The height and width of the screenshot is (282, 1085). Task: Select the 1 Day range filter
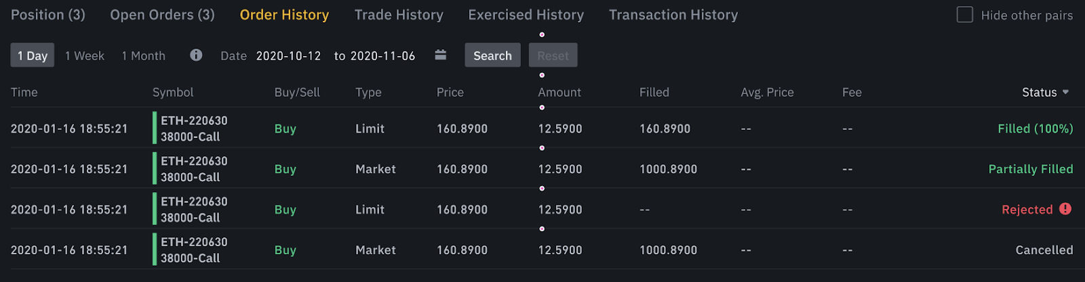coord(33,55)
